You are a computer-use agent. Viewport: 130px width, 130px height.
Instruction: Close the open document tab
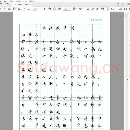click(x=30, y=4)
